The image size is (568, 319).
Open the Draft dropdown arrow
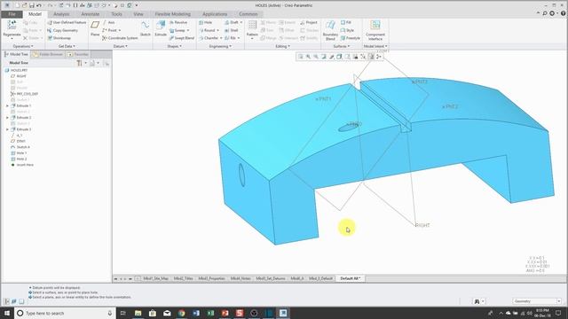pos(241,22)
